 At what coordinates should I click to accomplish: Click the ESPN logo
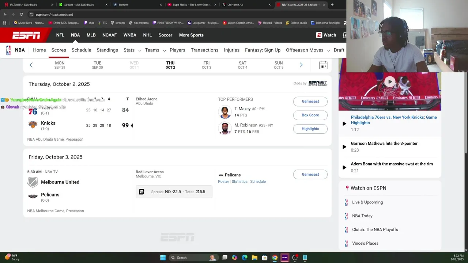tap(26, 35)
